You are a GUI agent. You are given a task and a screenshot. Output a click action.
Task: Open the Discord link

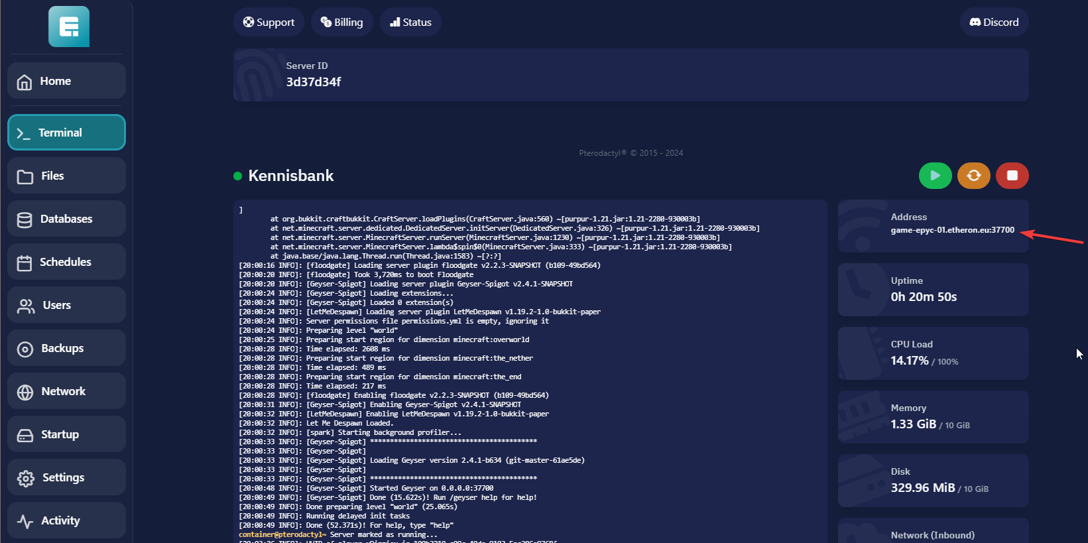click(994, 23)
